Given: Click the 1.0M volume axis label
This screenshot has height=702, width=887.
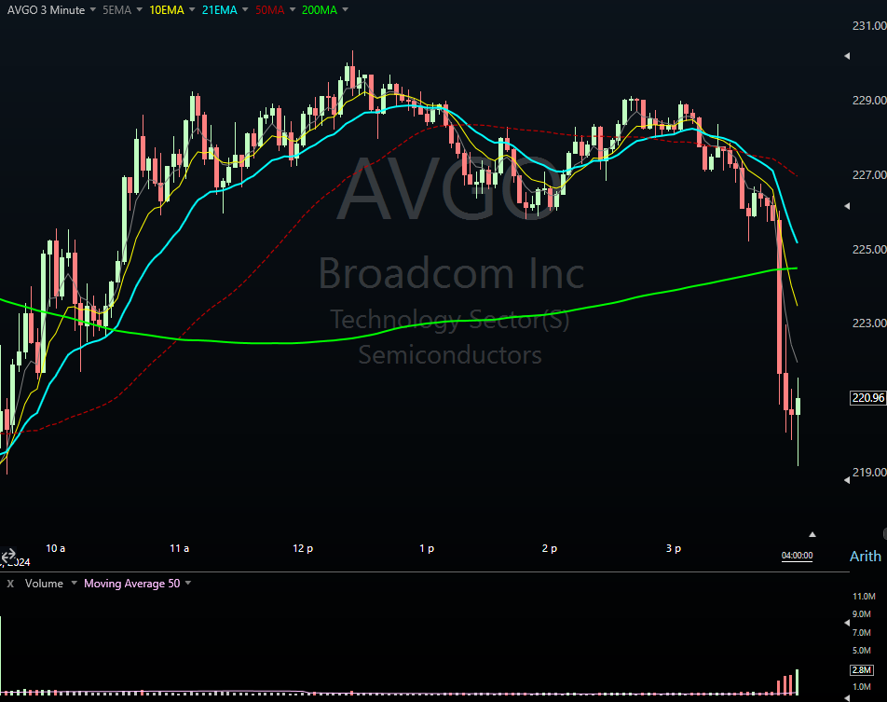Looking at the screenshot, I should pos(862,687).
